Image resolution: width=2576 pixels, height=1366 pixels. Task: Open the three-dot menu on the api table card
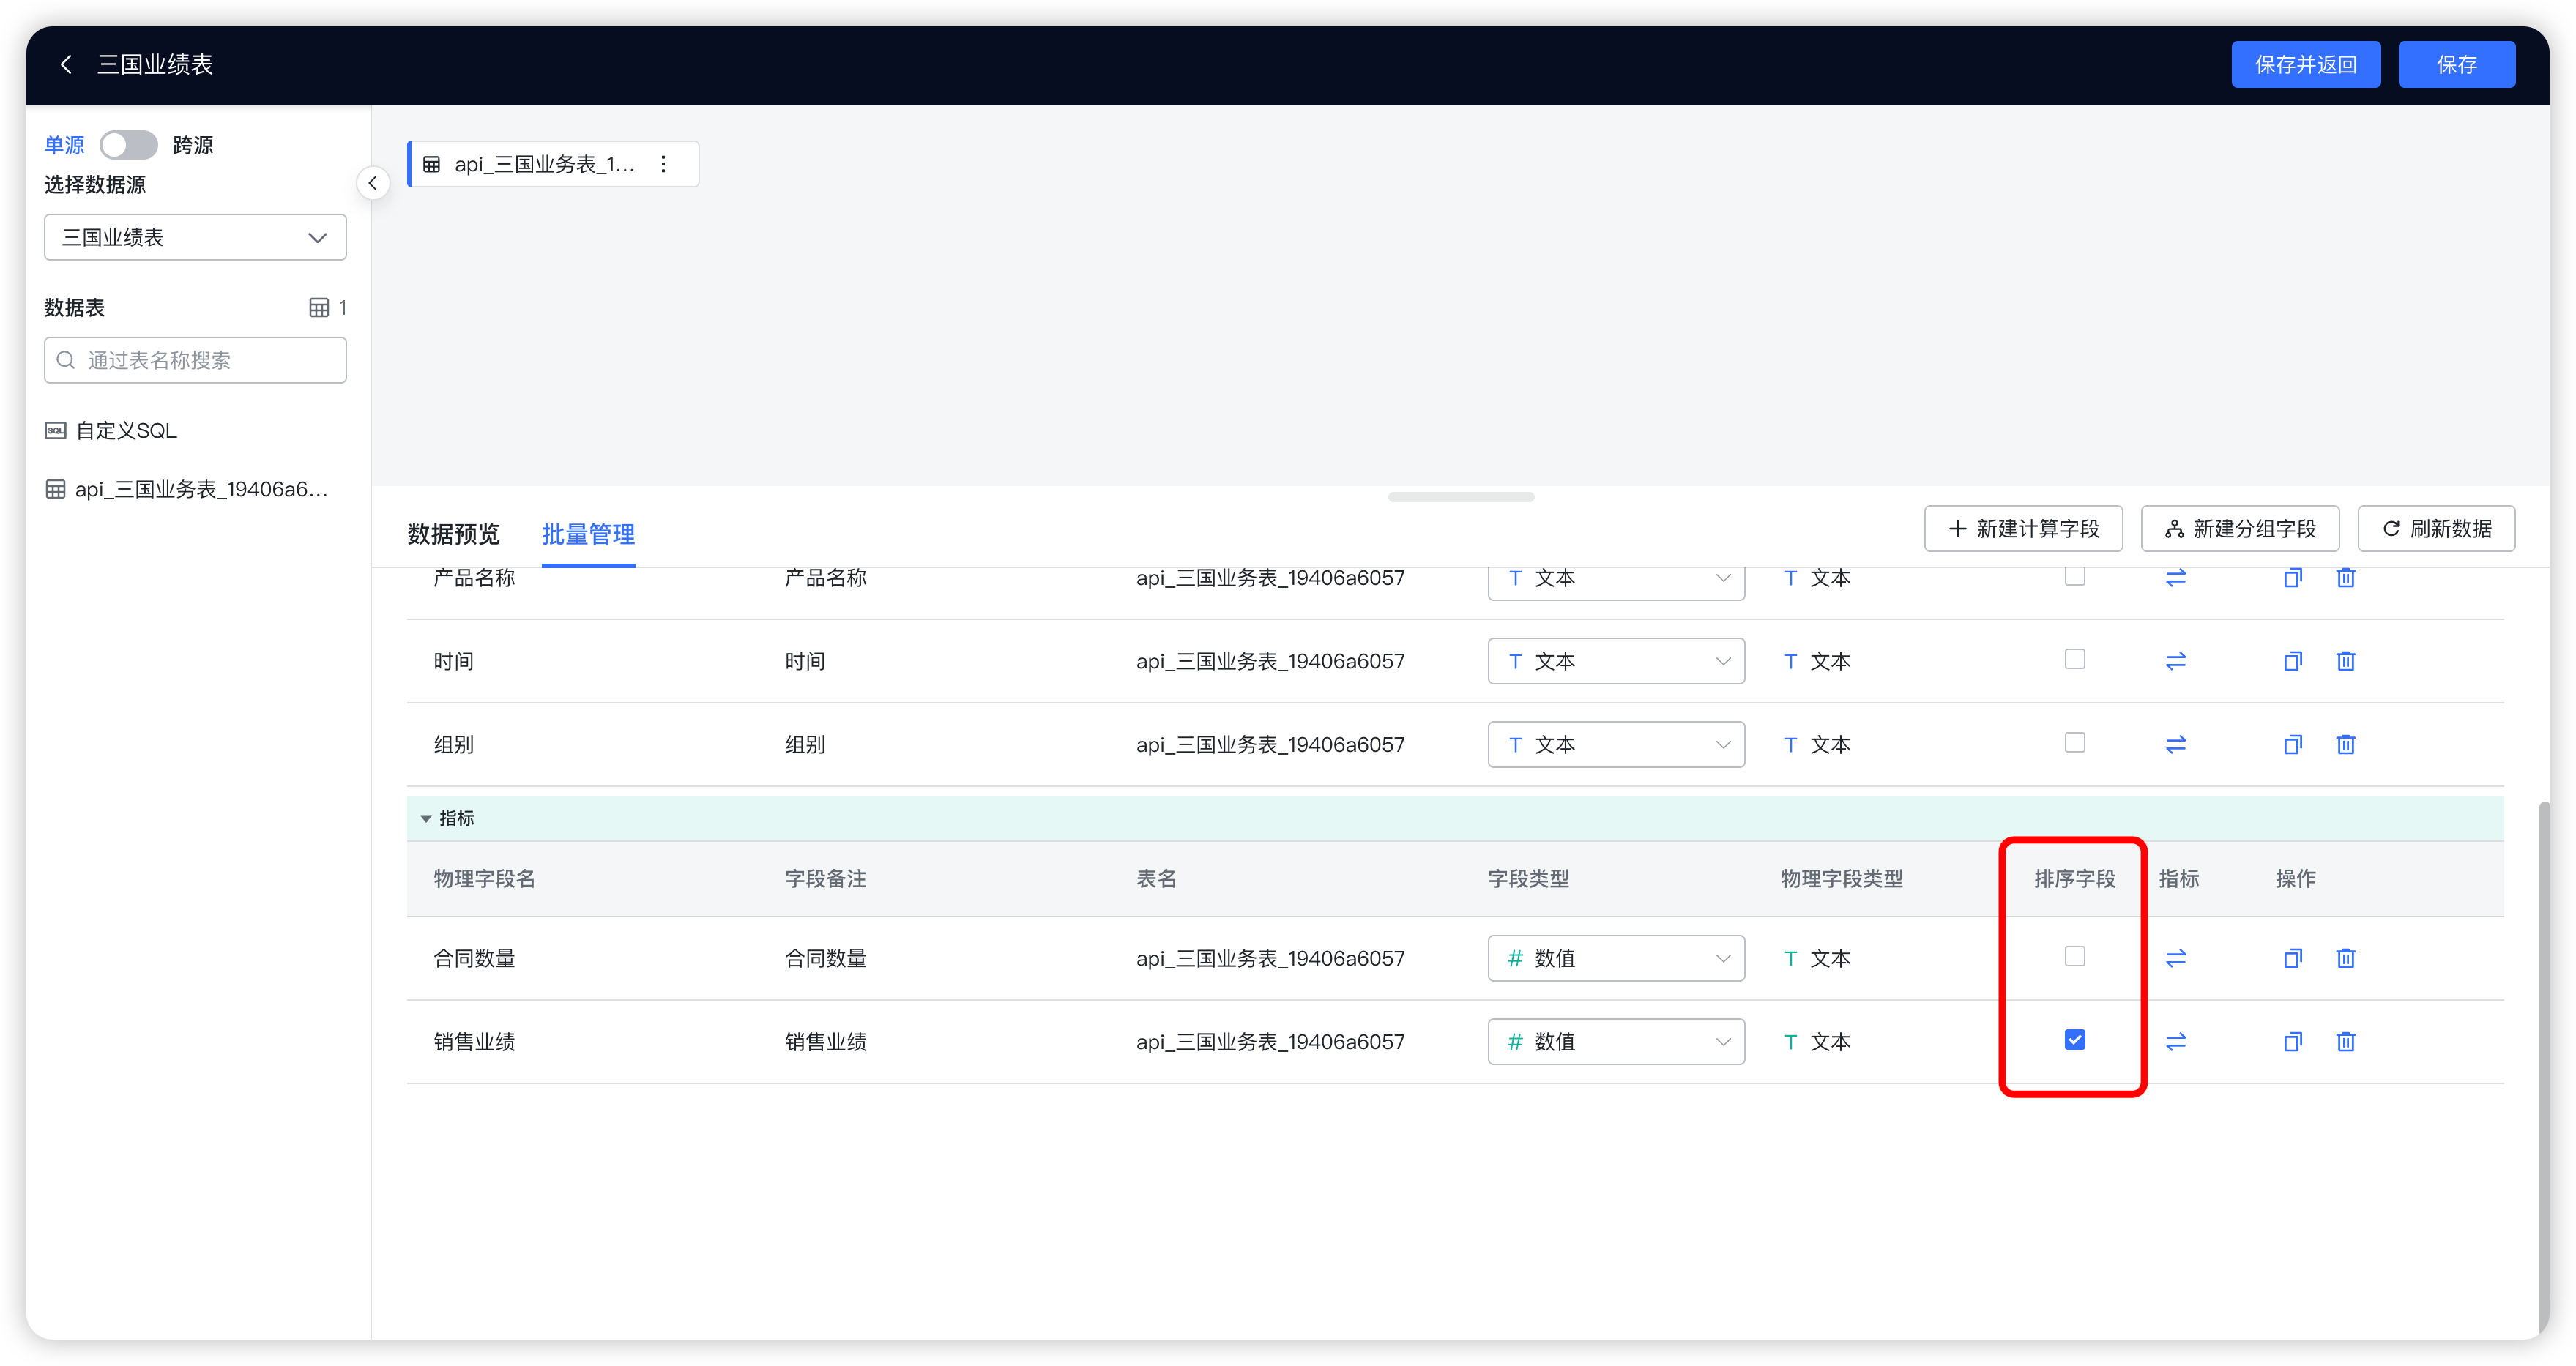[x=664, y=164]
